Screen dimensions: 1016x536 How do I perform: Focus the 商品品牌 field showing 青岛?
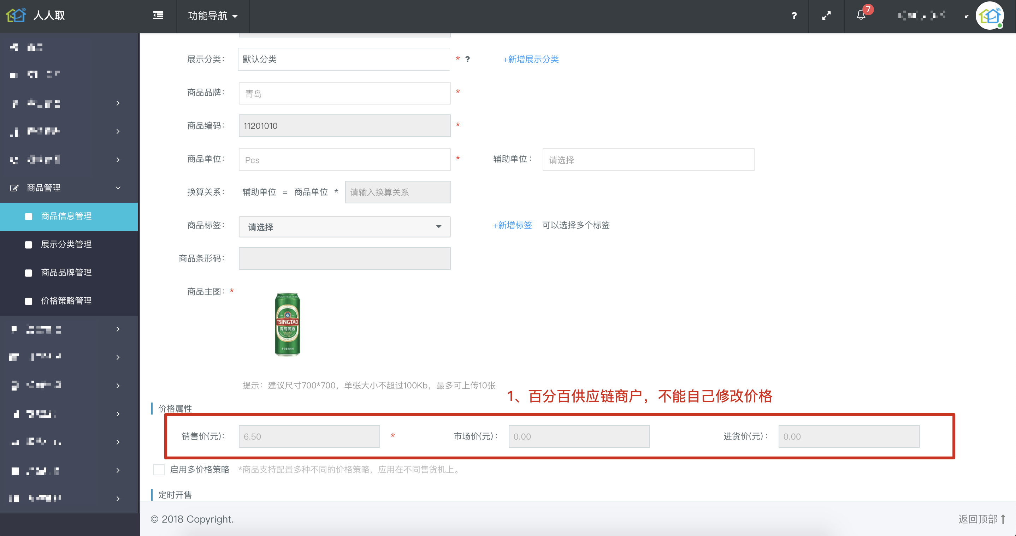click(344, 94)
